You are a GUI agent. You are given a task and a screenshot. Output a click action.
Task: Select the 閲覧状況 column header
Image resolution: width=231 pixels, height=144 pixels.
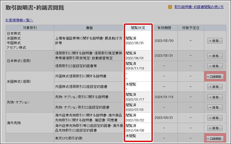[x=138, y=28]
